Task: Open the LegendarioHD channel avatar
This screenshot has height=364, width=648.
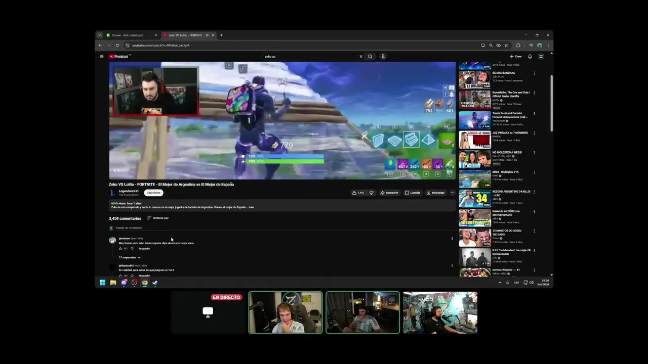Action: pyautogui.click(x=112, y=193)
